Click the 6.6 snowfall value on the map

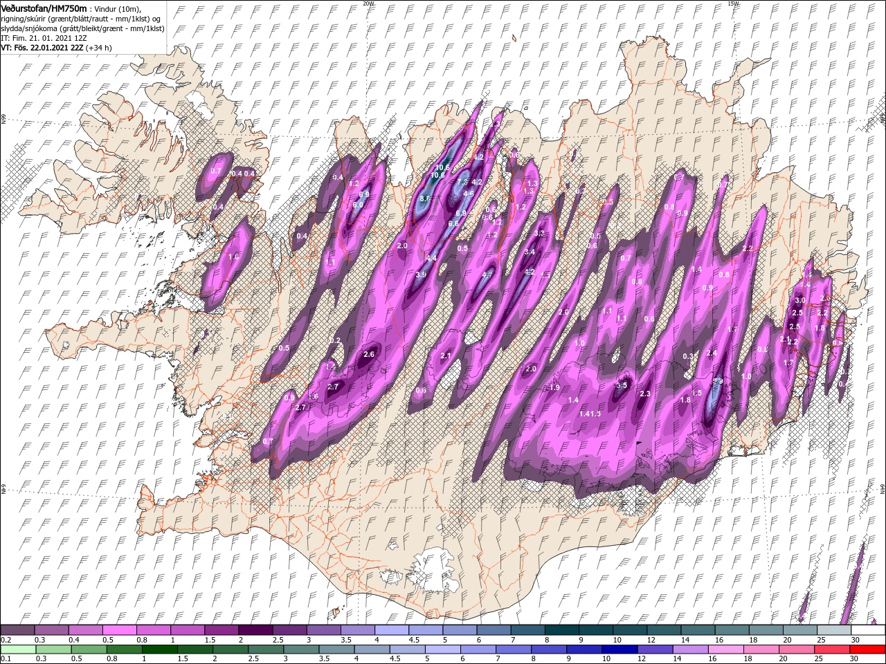pyautogui.click(x=453, y=223)
